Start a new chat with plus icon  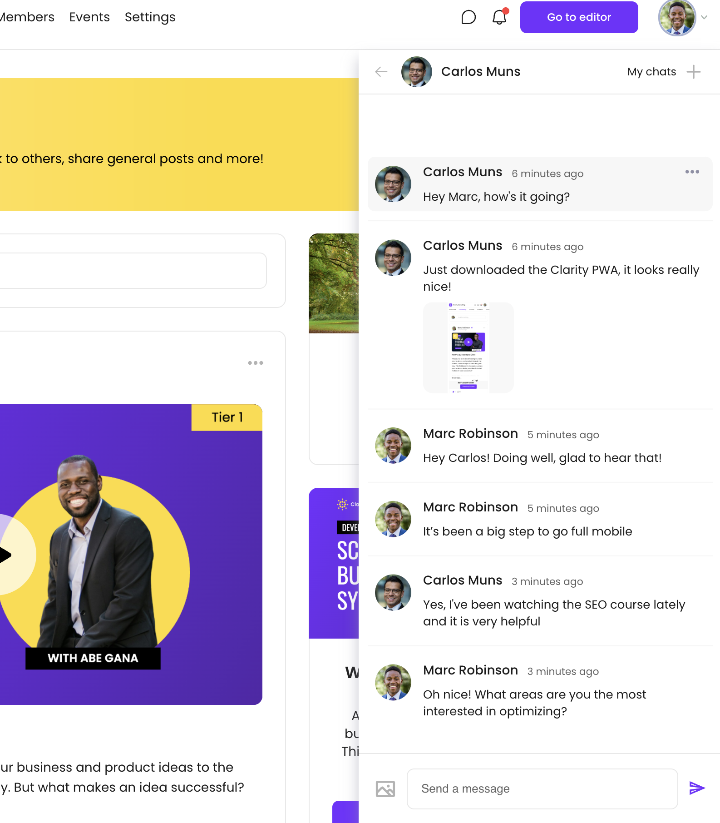pyautogui.click(x=693, y=72)
